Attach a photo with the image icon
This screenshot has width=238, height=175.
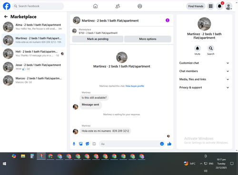(x=81, y=144)
